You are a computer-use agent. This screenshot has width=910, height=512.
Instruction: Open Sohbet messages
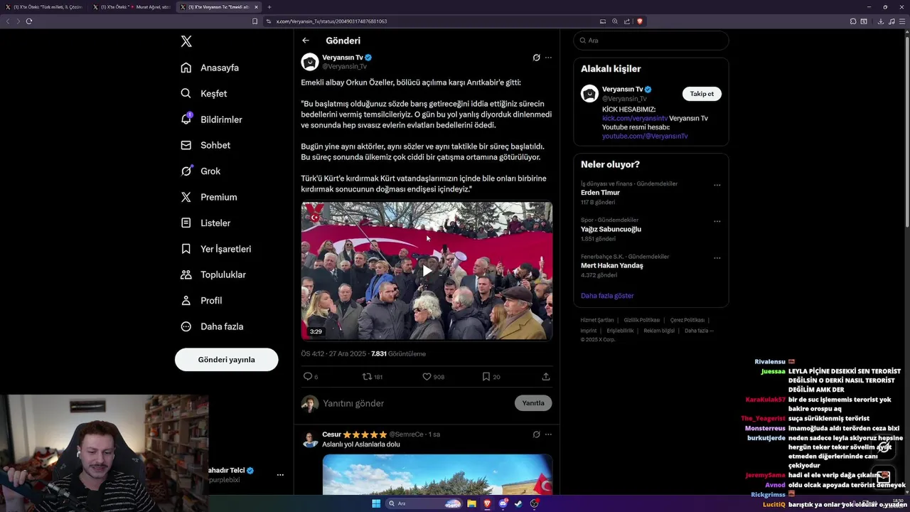coord(205,145)
